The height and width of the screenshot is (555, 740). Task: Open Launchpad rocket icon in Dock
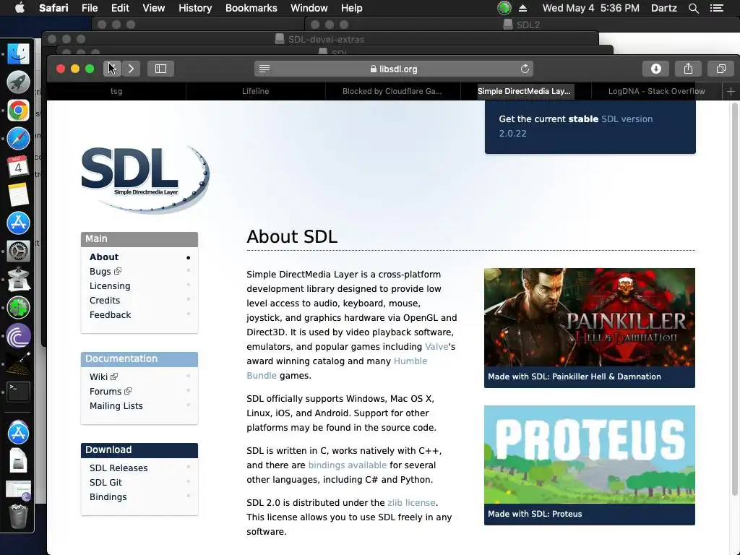[x=18, y=82]
